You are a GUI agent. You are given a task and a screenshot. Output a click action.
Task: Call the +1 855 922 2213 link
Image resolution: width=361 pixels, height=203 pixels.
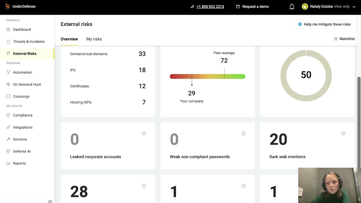pos(210,6)
